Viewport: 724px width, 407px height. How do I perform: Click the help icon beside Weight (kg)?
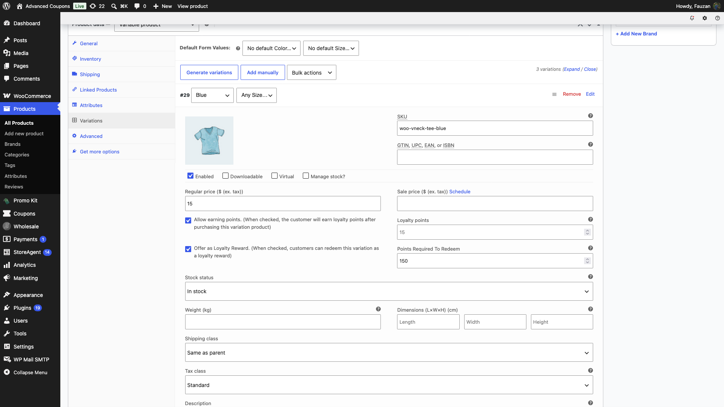[378, 309]
